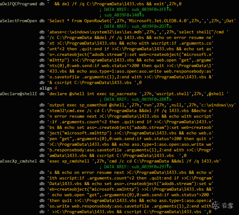Click line starting 'echo web.open "get",.arguments(0)'
The image size is (239, 215).
point(126,195)
